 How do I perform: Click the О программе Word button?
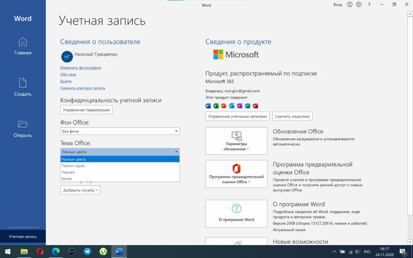click(x=236, y=213)
